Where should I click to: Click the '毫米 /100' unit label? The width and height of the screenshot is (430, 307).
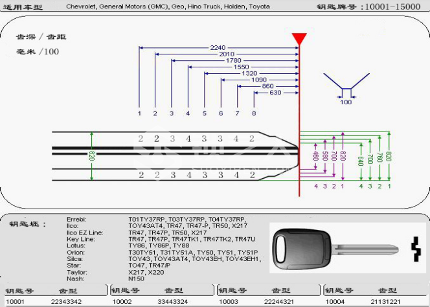coord(38,52)
